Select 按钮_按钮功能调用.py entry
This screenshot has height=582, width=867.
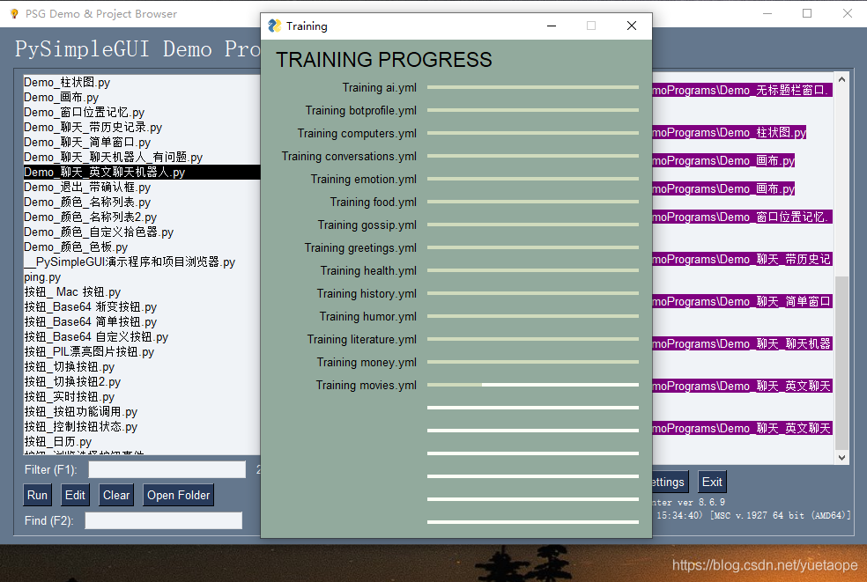click(142, 411)
